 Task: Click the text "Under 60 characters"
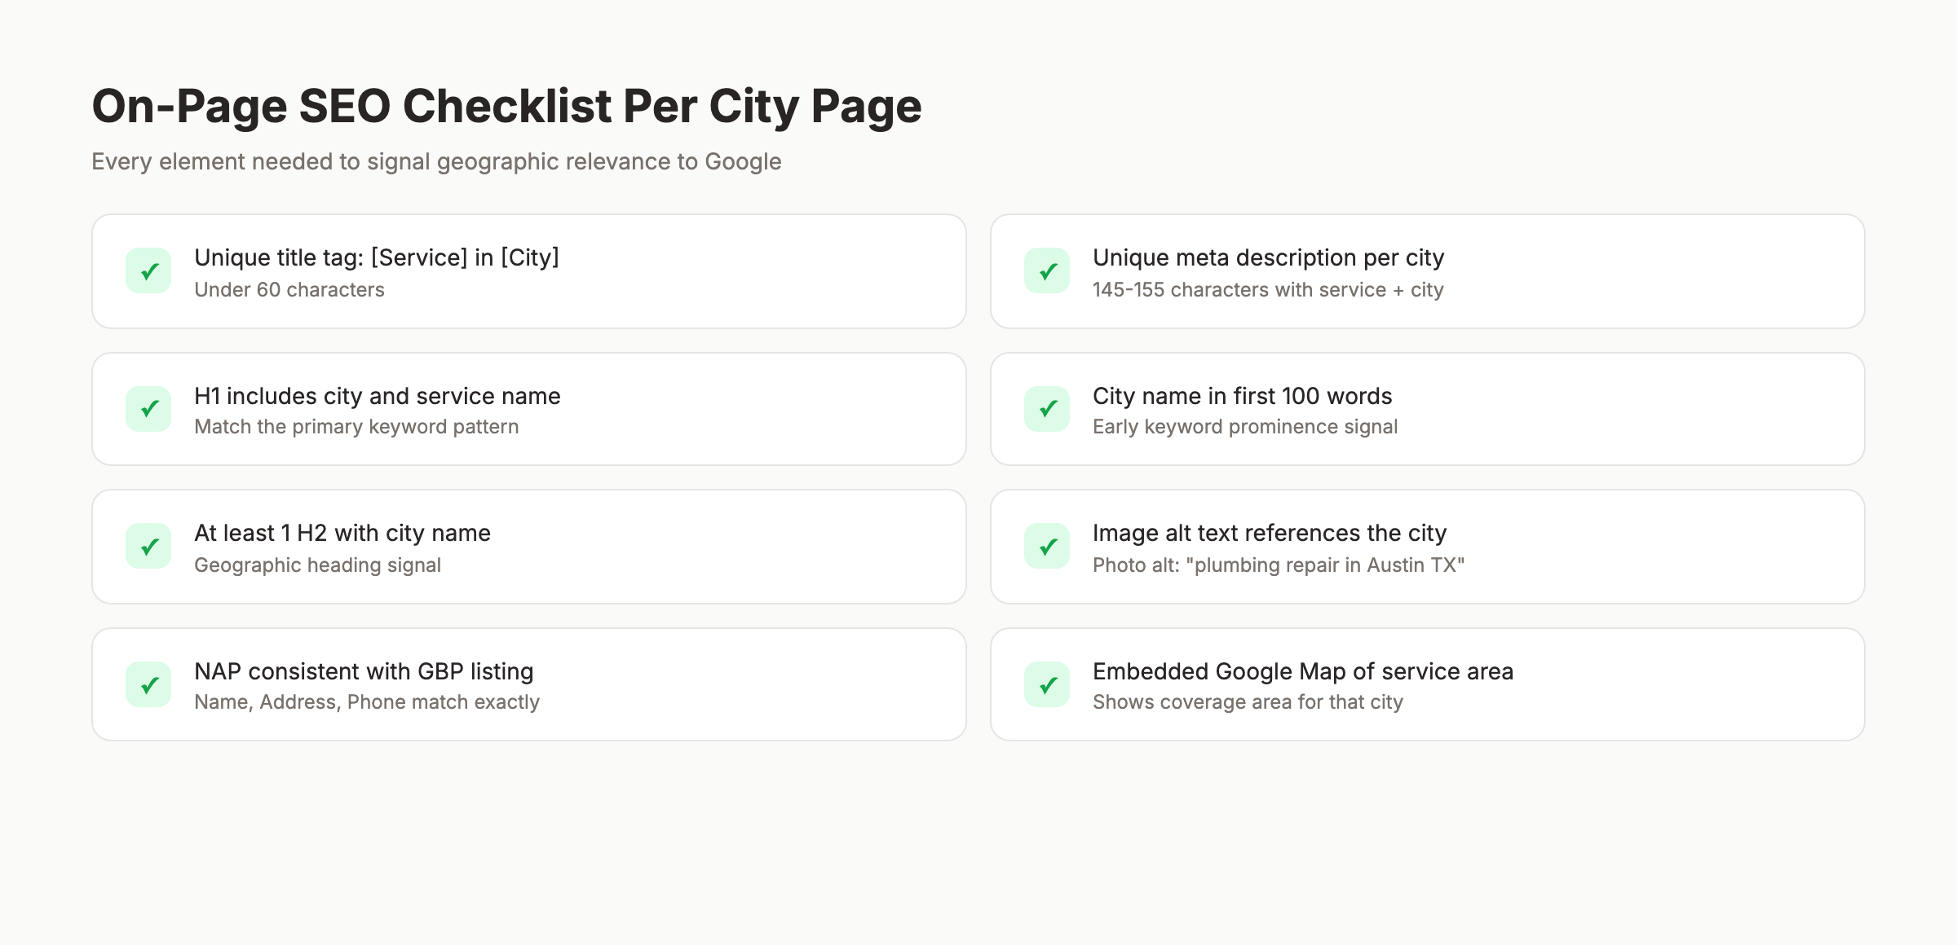[x=289, y=289]
